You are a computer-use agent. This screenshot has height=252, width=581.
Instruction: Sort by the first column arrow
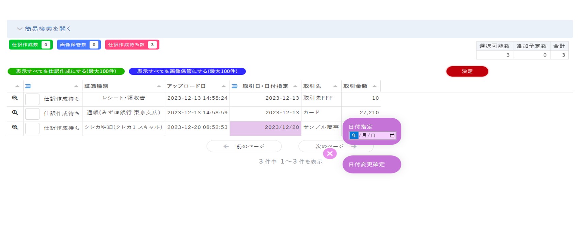tap(17, 86)
